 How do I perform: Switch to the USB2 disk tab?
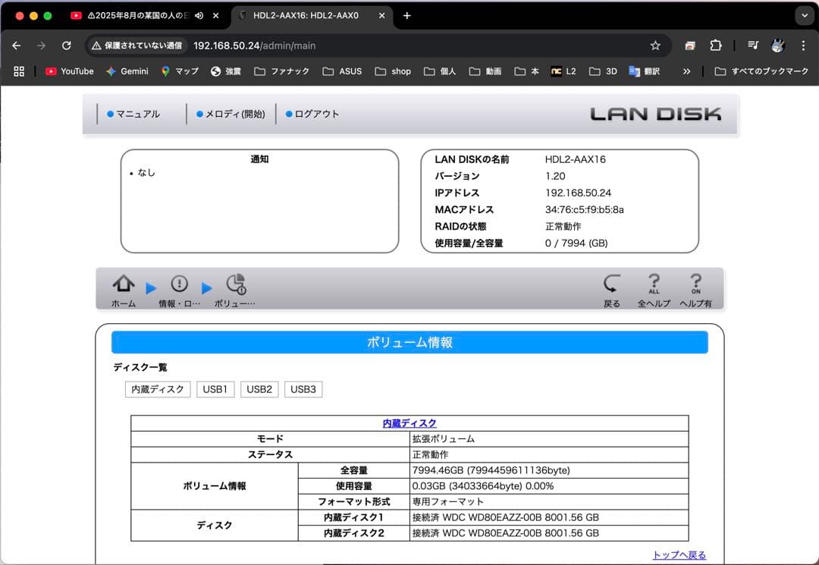tap(259, 389)
